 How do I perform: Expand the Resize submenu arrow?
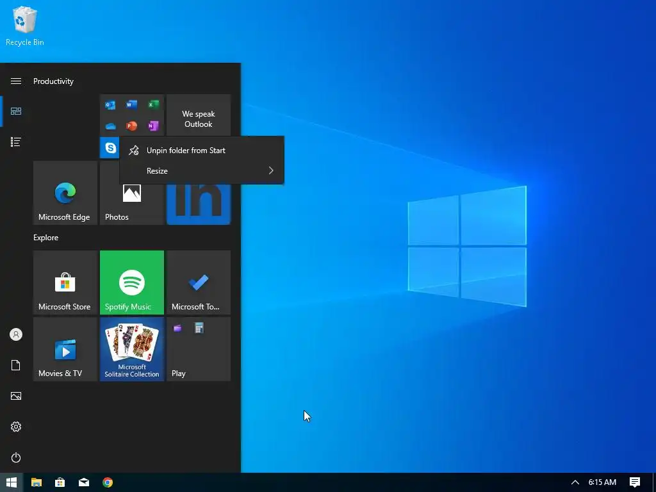[x=271, y=170]
